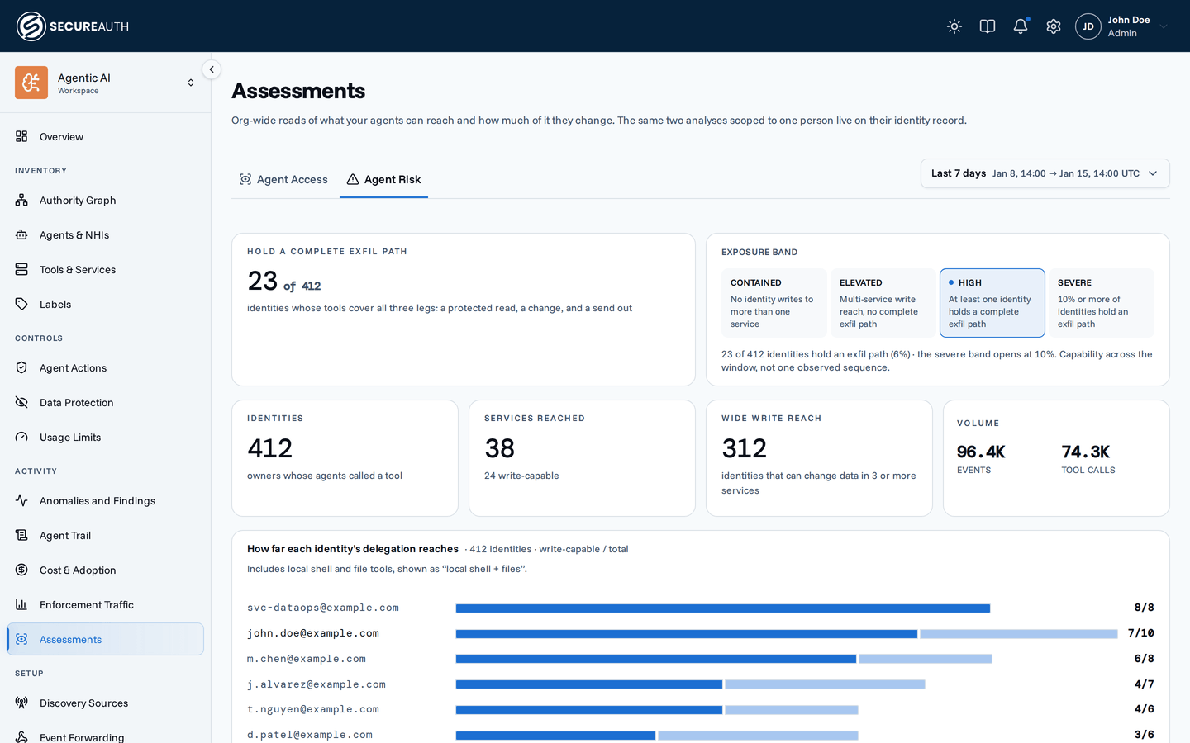The height and width of the screenshot is (743, 1190).
Task: Click the SecureAuth logo
Action: click(x=73, y=26)
